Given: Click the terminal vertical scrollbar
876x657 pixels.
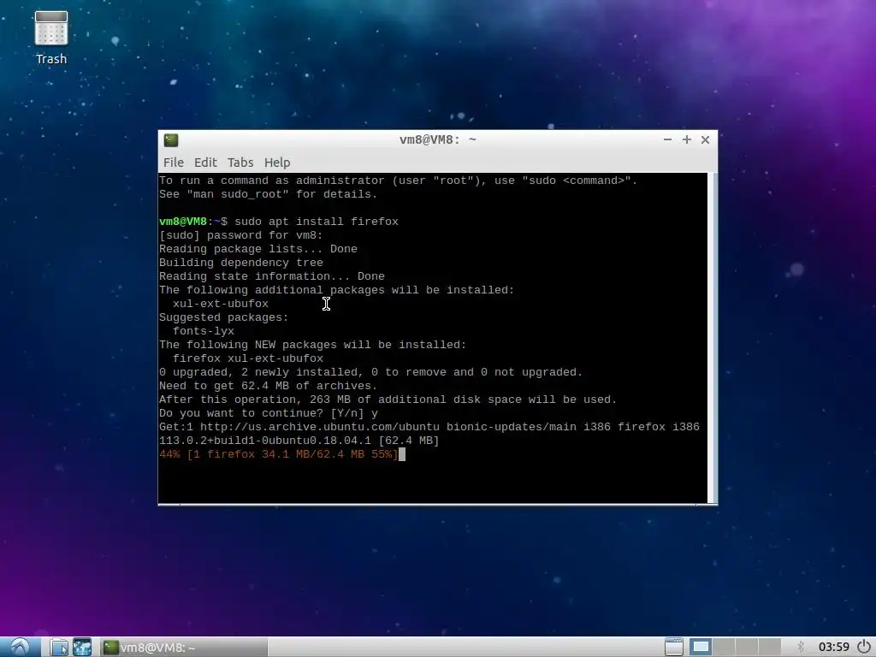Looking at the screenshot, I should coord(711,338).
